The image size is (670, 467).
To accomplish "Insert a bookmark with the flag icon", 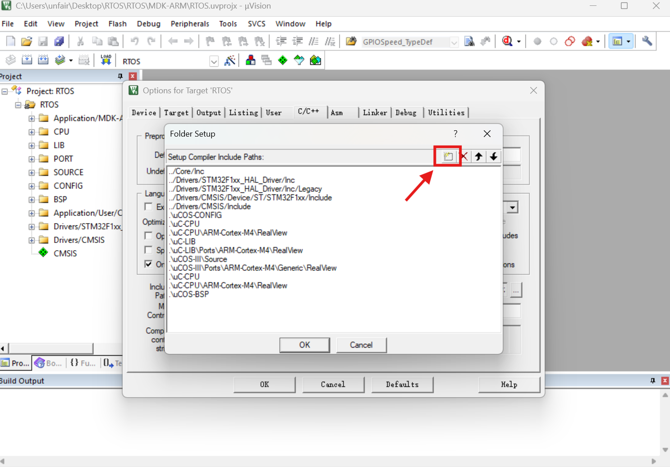I will tap(210, 41).
